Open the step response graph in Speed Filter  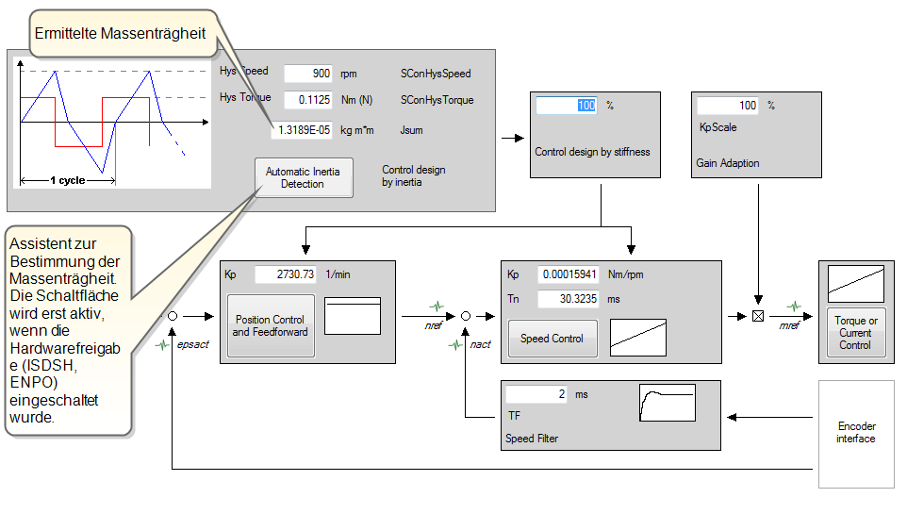pos(667,403)
